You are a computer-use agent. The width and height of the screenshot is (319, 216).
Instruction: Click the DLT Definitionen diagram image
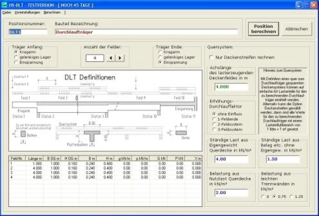pyautogui.click(x=105, y=111)
